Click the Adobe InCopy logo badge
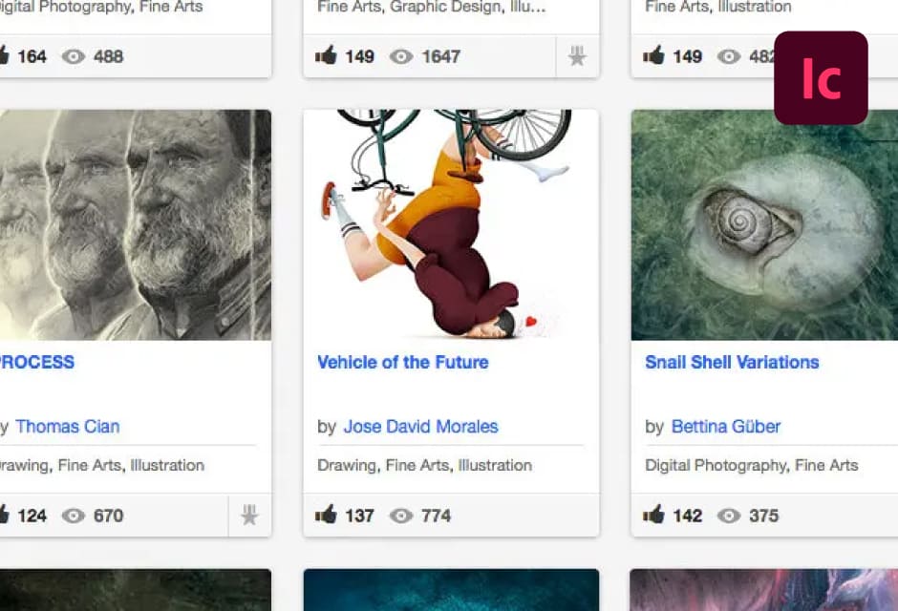Image resolution: width=898 pixels, height=611 pixels. coord(822,77)
